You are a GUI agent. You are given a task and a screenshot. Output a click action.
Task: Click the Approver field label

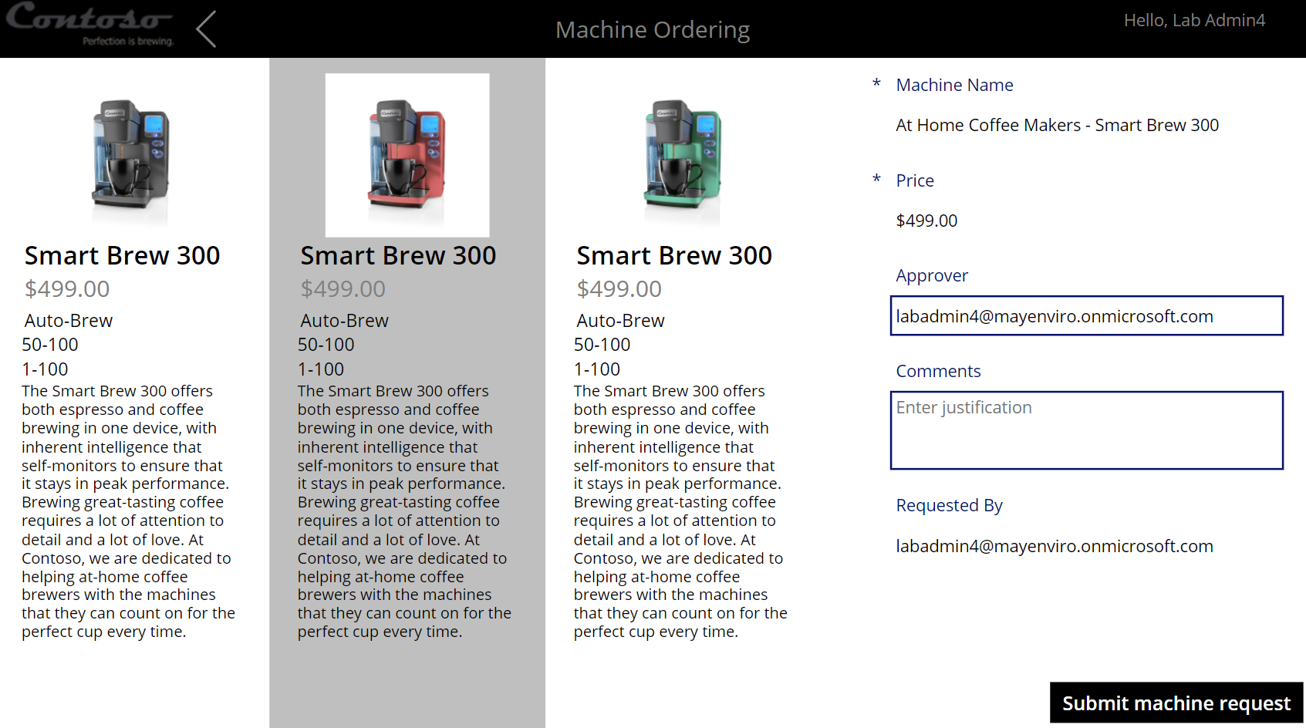(932, 275)
